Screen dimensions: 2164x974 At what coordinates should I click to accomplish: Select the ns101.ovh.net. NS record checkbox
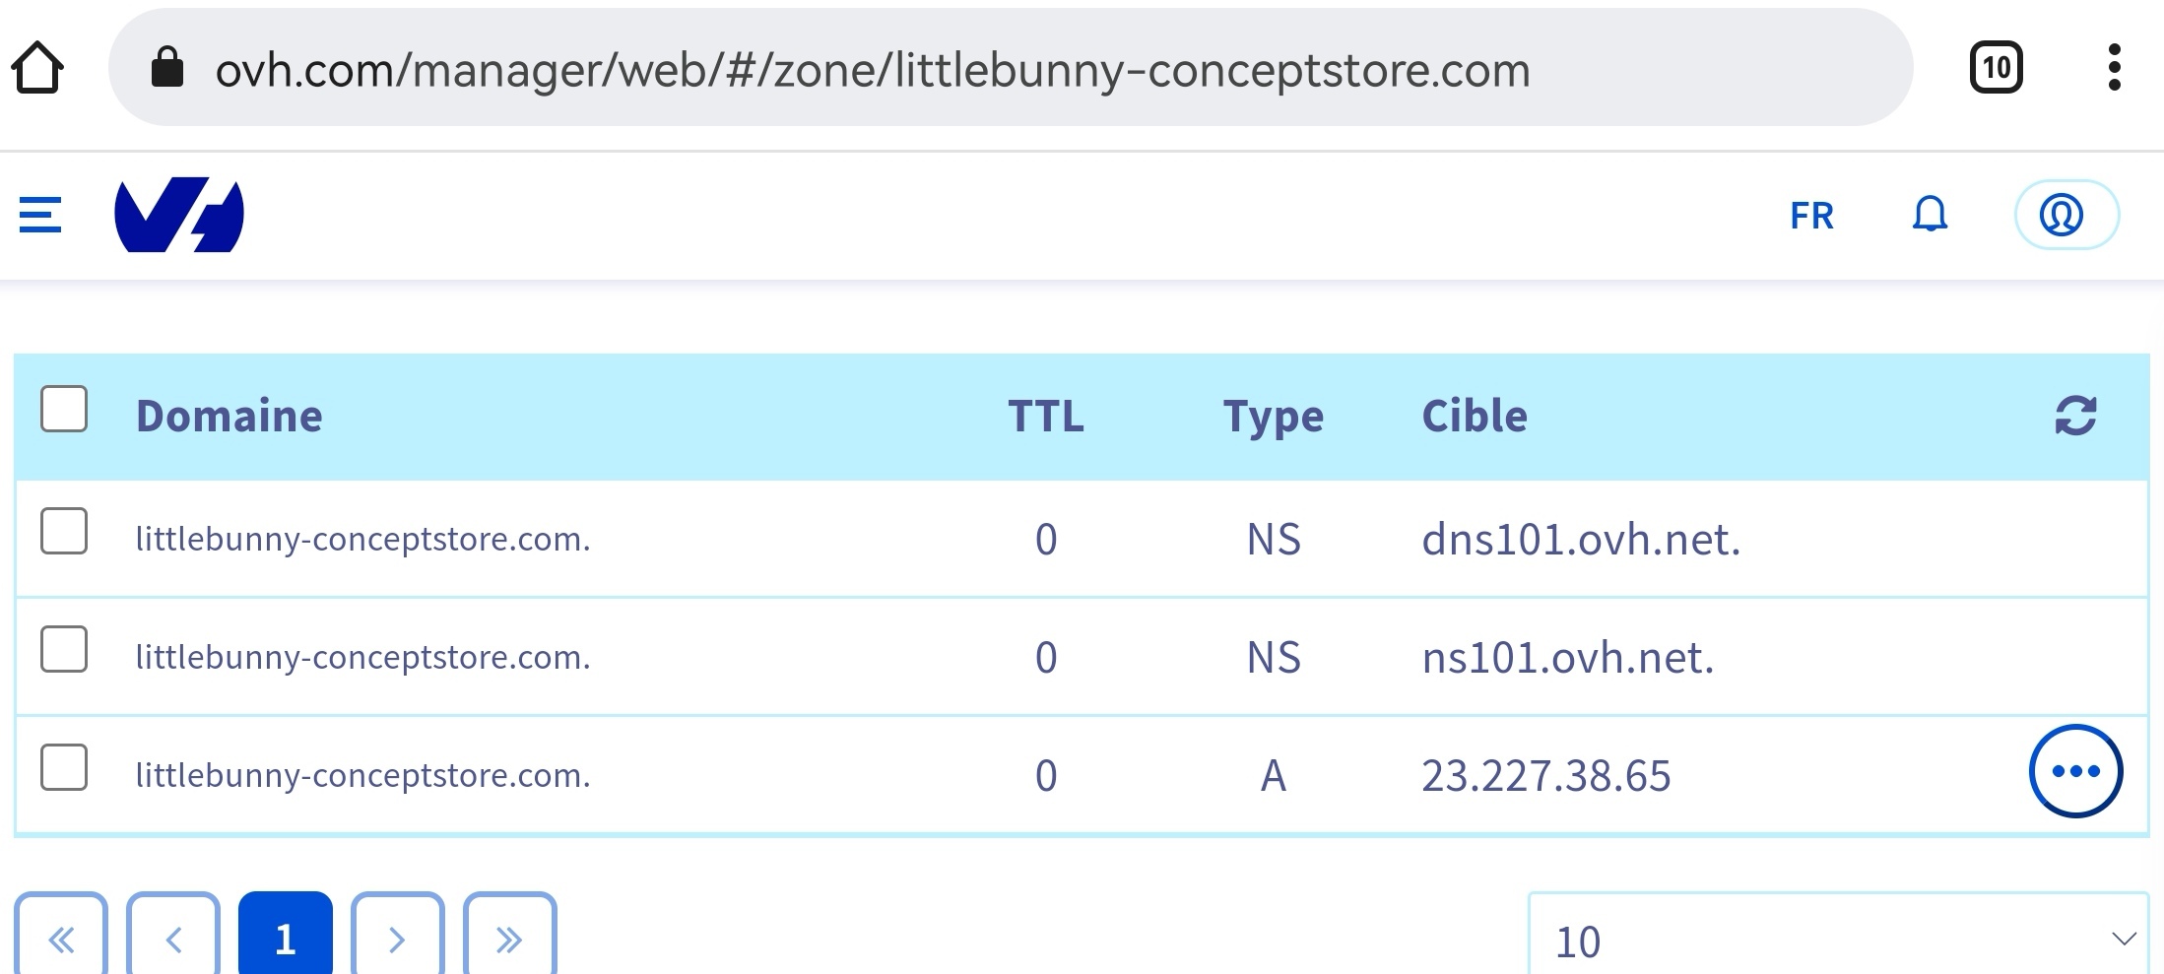tap(64, 649)
